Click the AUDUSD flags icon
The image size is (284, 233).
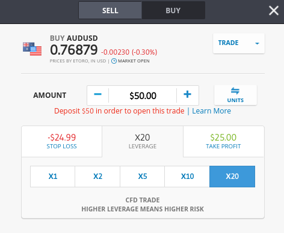coord(32,49)
